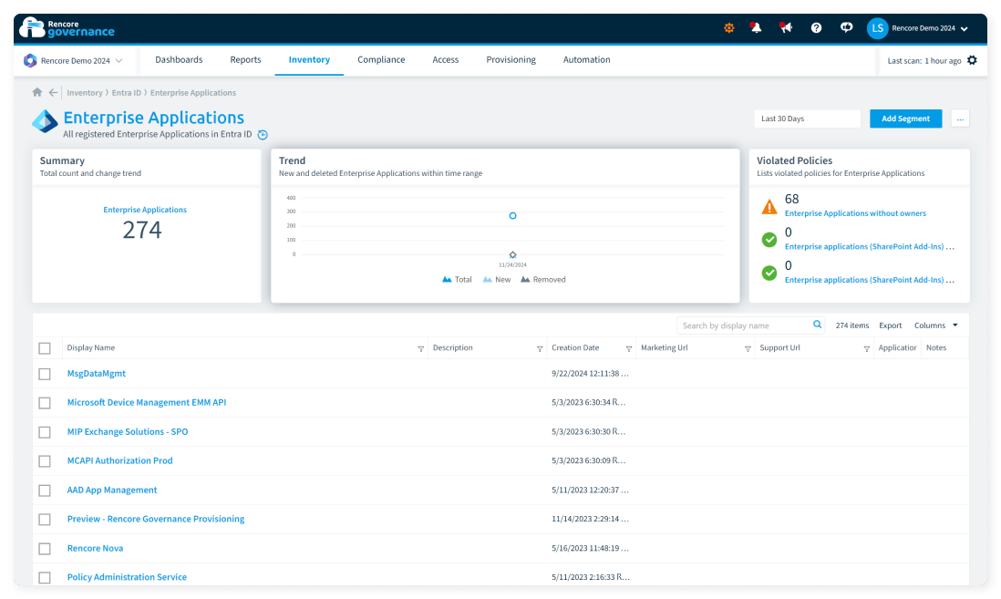Open the more options ellipsis button

coord(960,119)
